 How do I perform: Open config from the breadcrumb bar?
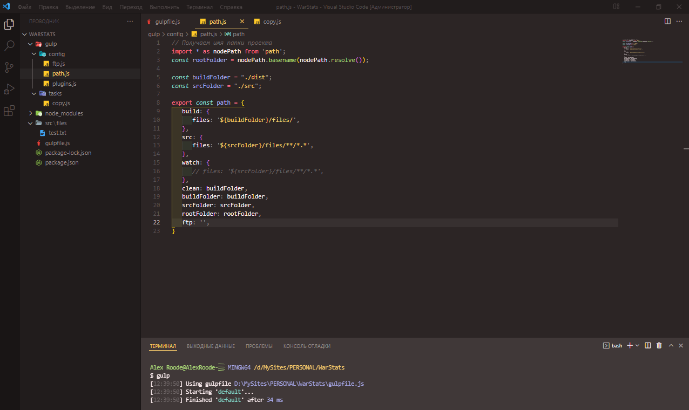(x=174, y=33)
